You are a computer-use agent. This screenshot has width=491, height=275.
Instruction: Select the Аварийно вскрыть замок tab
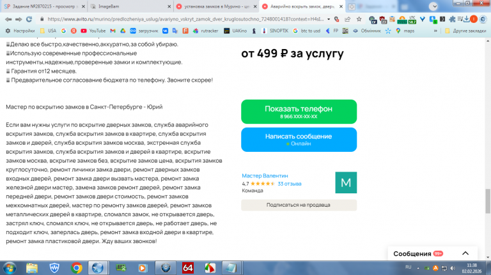pos(302,6)
